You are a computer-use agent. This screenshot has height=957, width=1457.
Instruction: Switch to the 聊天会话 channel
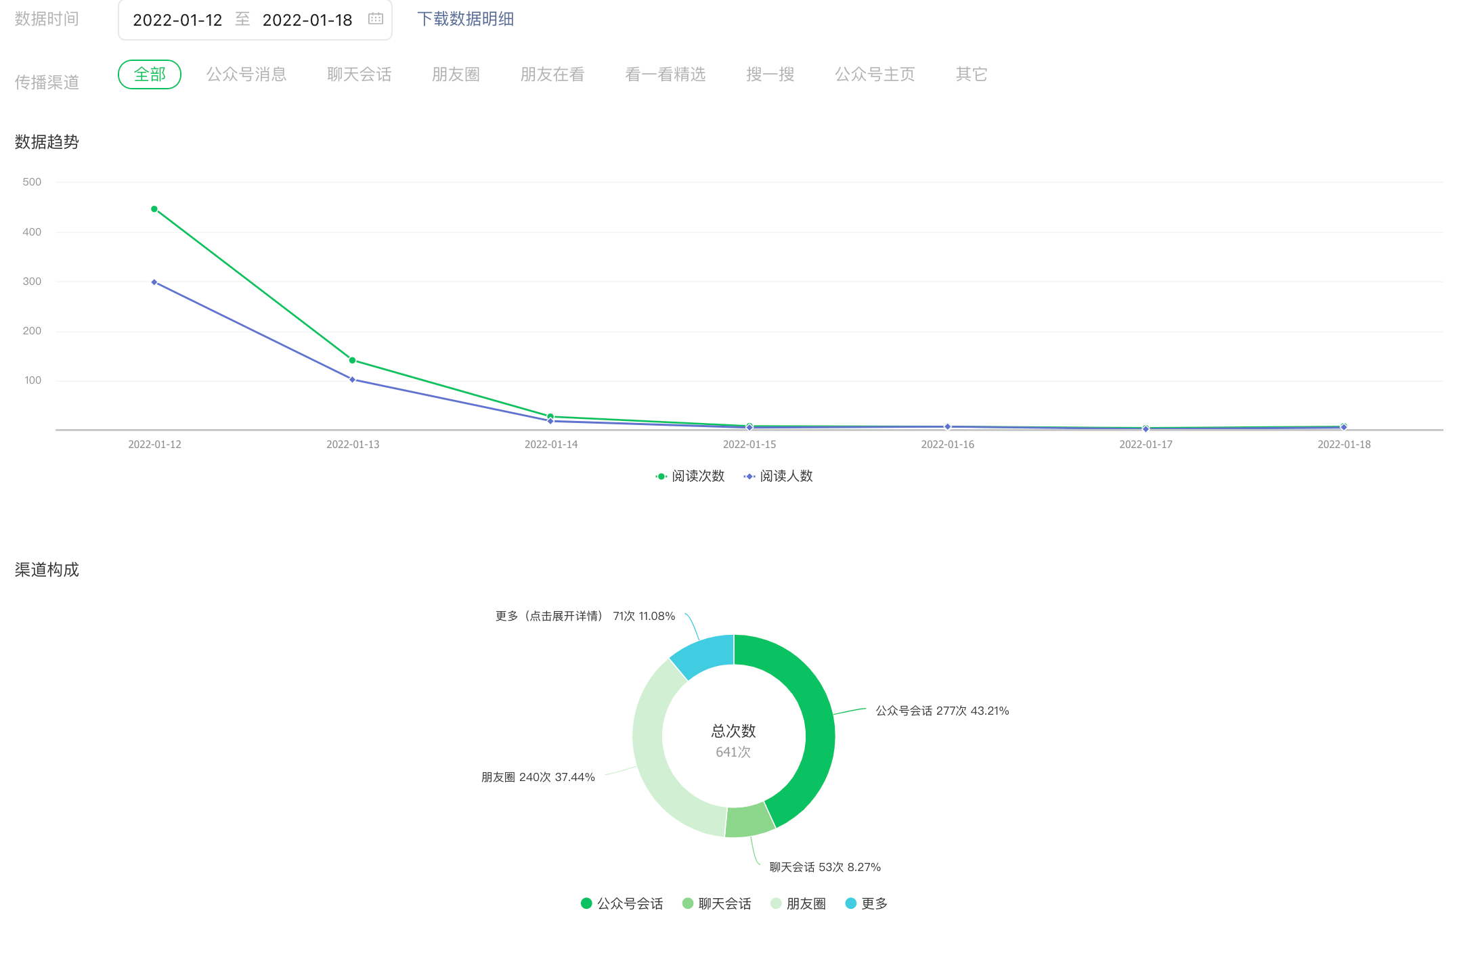pyautogui.click(x=359, y=74)
